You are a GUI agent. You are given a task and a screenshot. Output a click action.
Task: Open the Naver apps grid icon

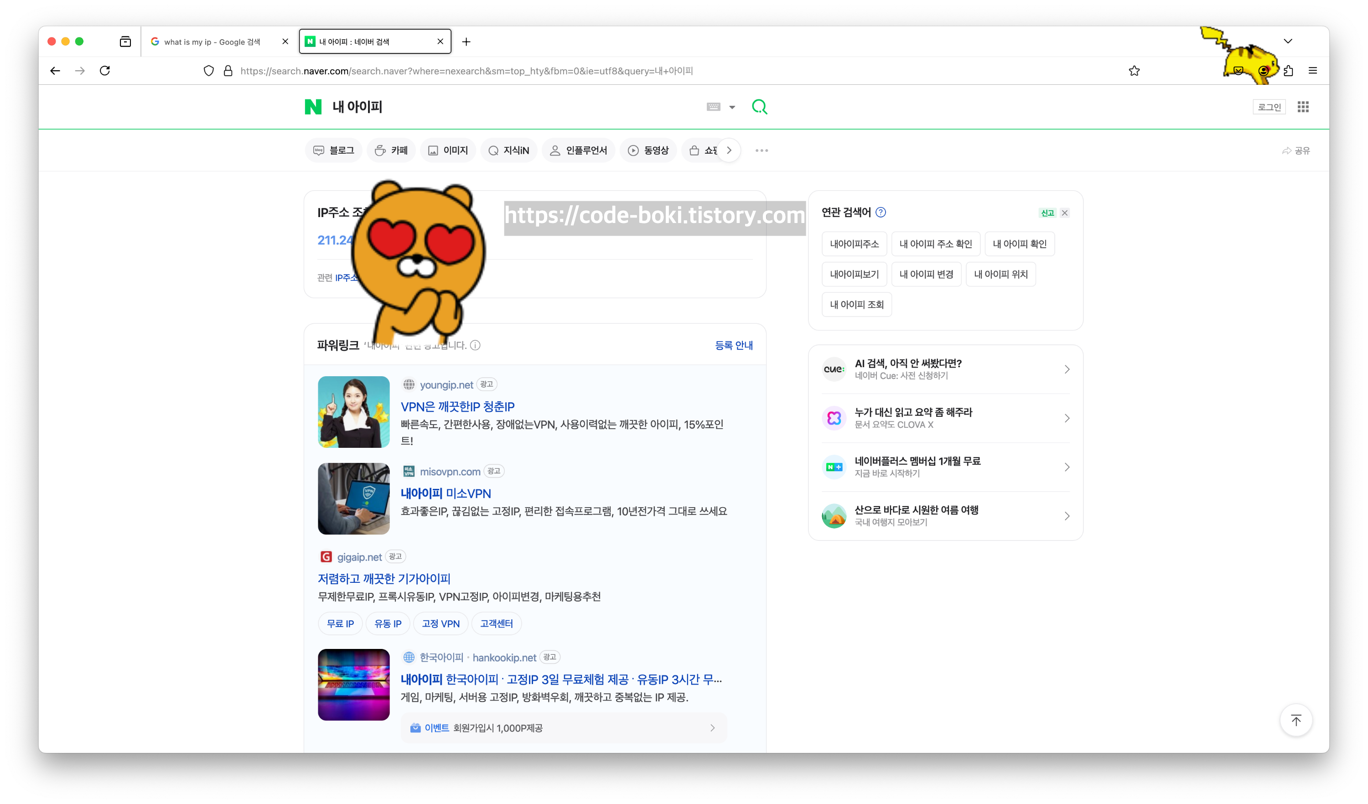pos(1303,107)
